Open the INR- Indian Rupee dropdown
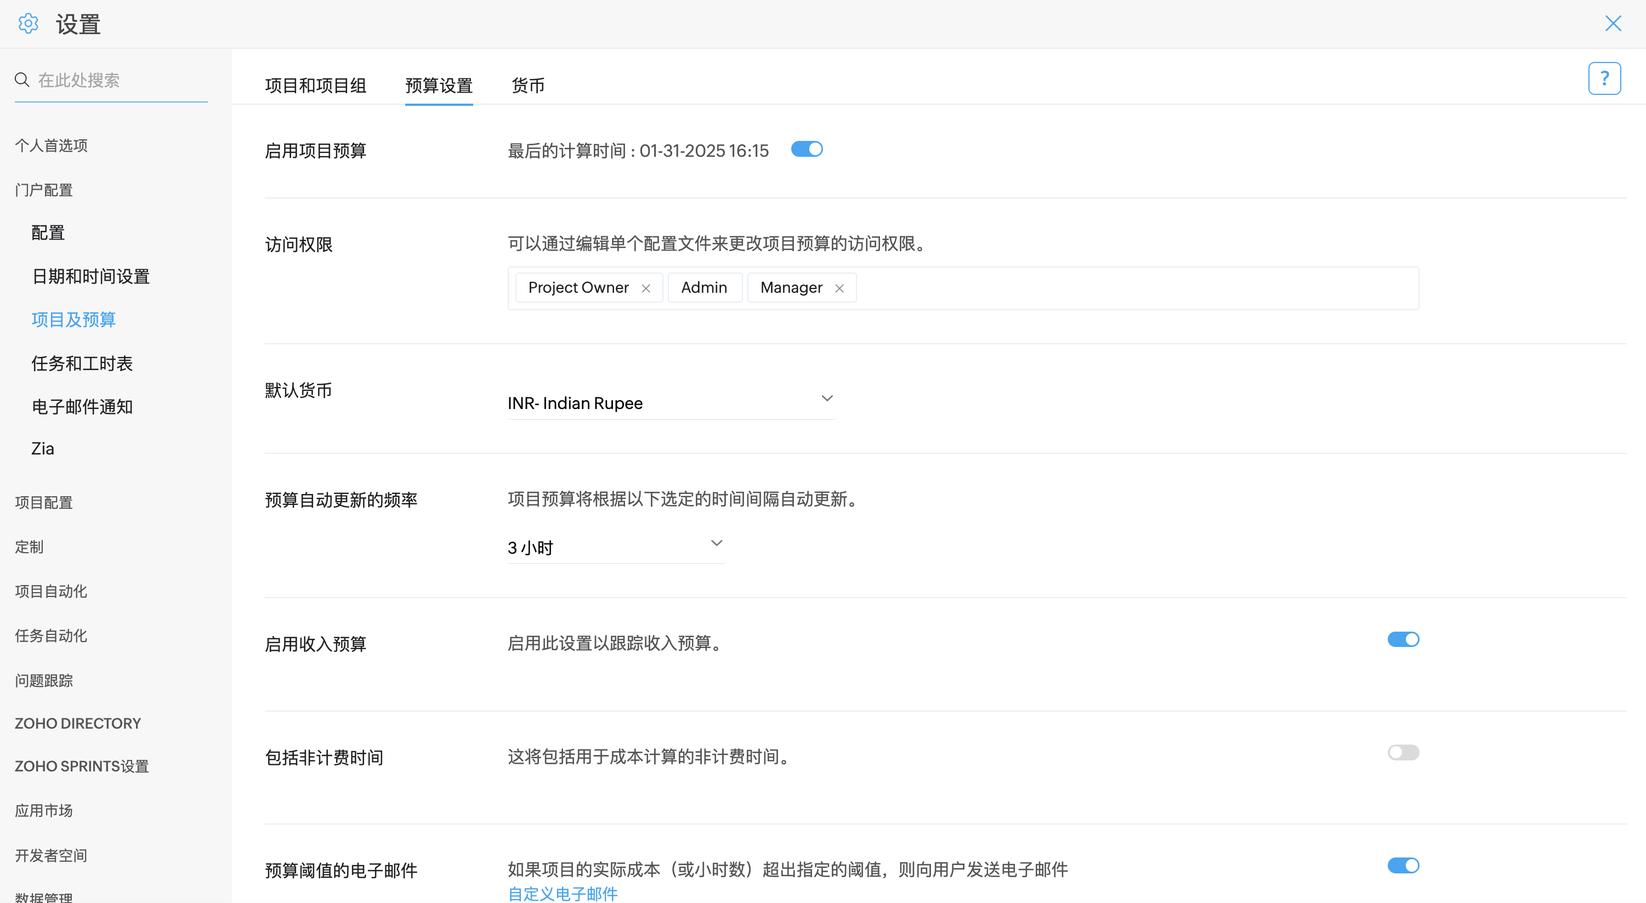1646x903 pixels. point(670,402)
